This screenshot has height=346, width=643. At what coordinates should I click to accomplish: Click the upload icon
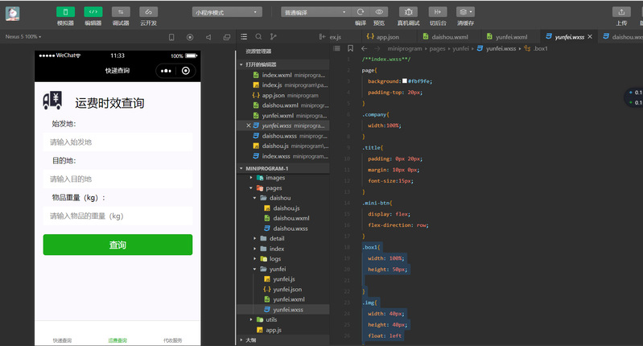[621, 12]
